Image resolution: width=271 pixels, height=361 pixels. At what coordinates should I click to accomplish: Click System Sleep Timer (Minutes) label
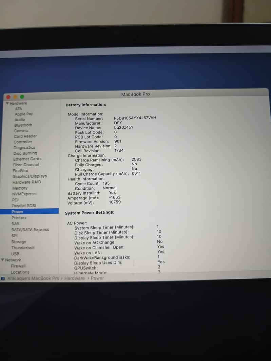tap(104, 228)
